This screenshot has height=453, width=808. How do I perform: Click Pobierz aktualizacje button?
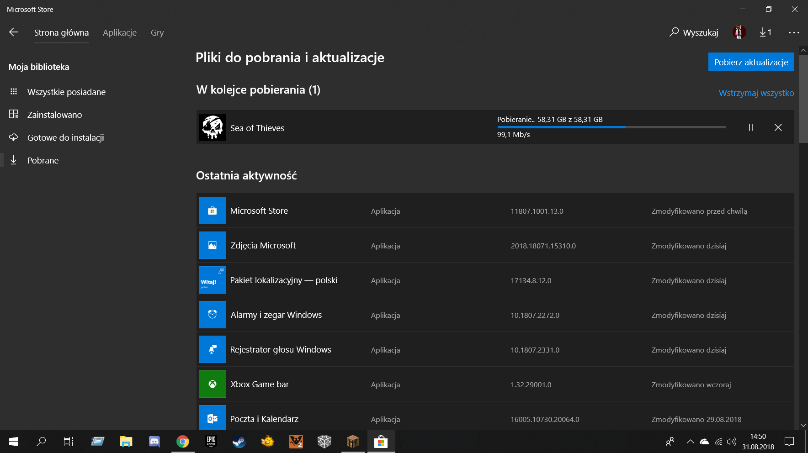point(751,62)
